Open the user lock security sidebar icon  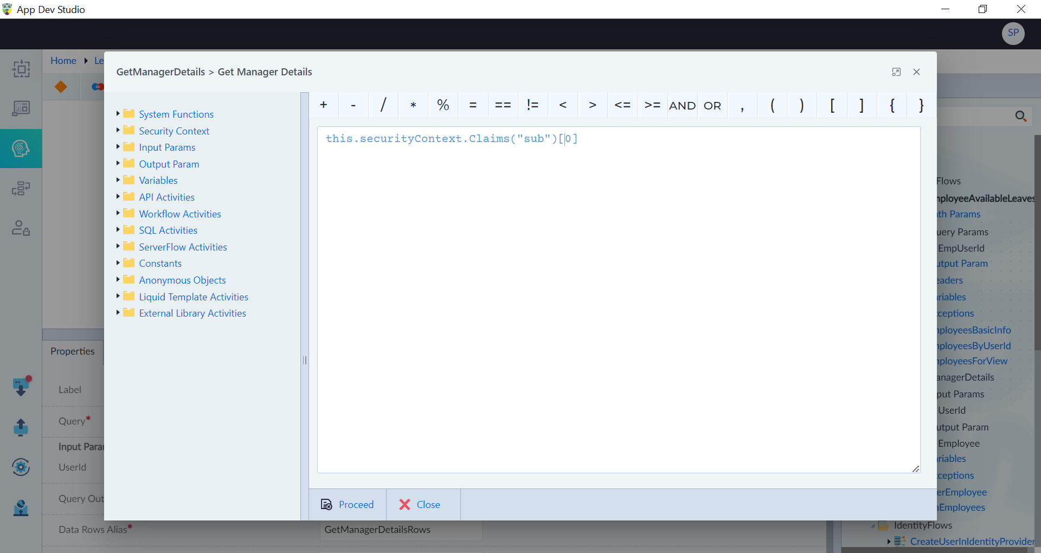pos(21,228)
